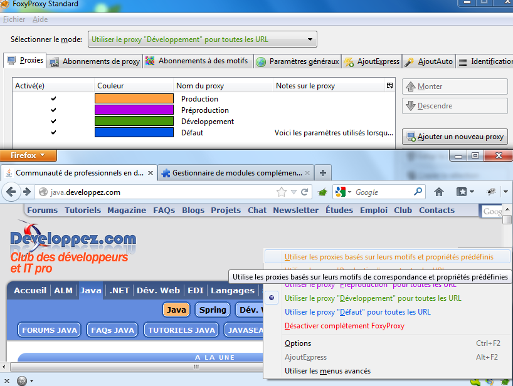Select the blue Défaut color swatch
The width and height of the screenshot is (513, 386).
(x=134, y=132)
